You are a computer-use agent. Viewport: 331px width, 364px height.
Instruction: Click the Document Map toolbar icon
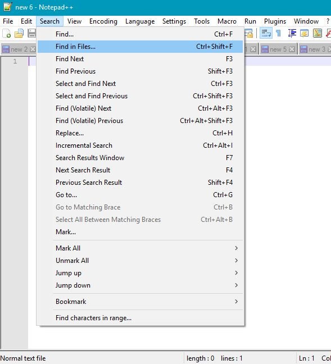317,33
